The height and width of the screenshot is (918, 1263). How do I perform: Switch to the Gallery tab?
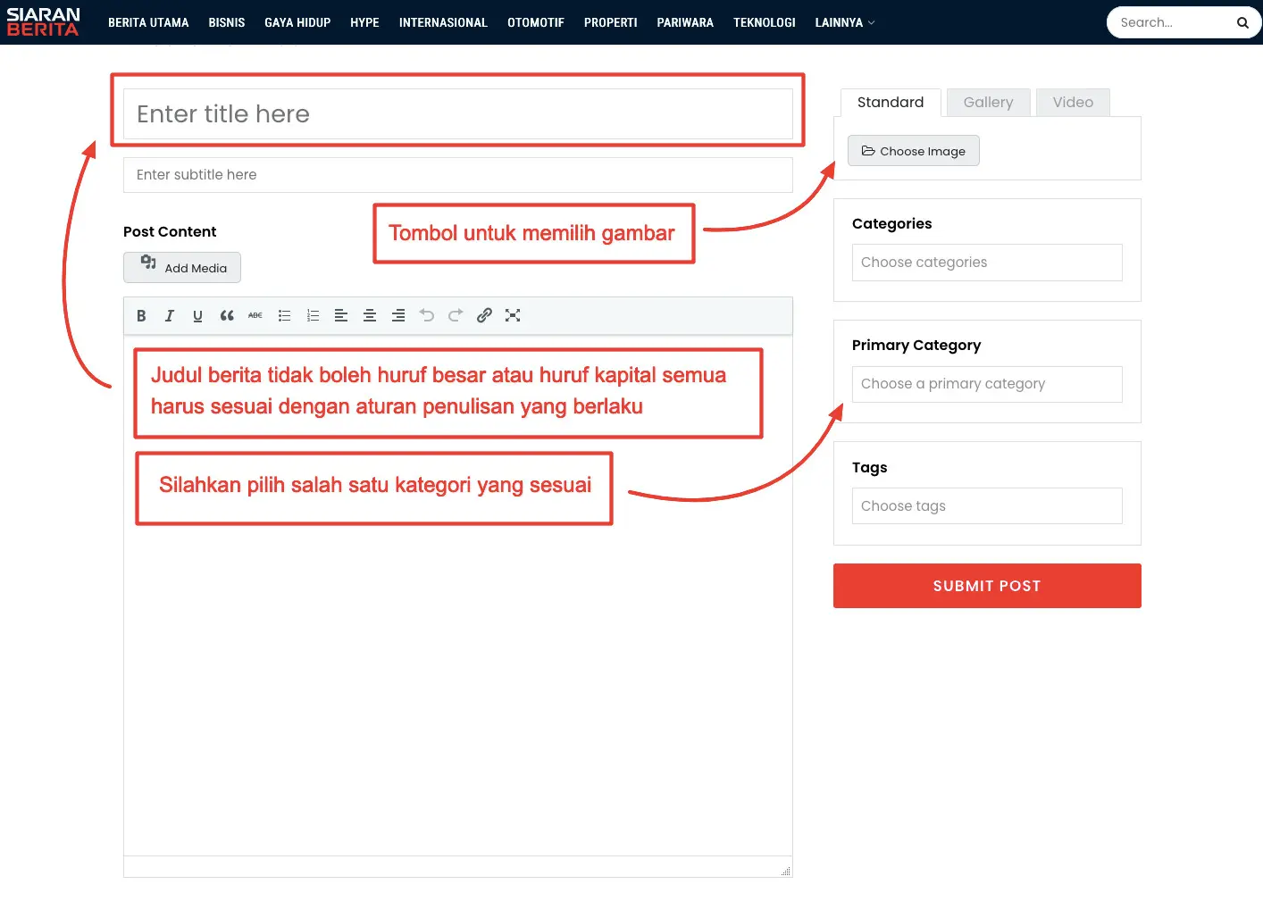[x=988, y=103]
